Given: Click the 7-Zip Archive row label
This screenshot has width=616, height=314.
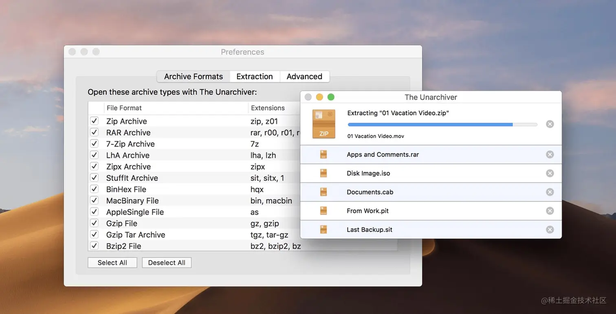Looking at the screenshot, I should (x=130, y=144).
